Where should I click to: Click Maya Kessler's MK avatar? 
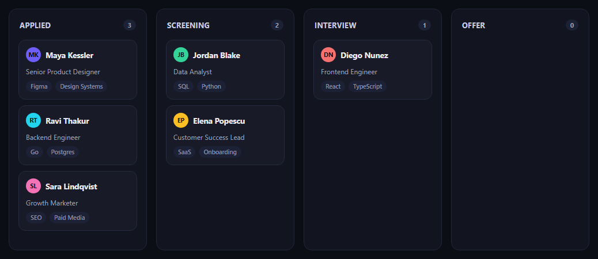pyautogui.click(x=33, y=55)
